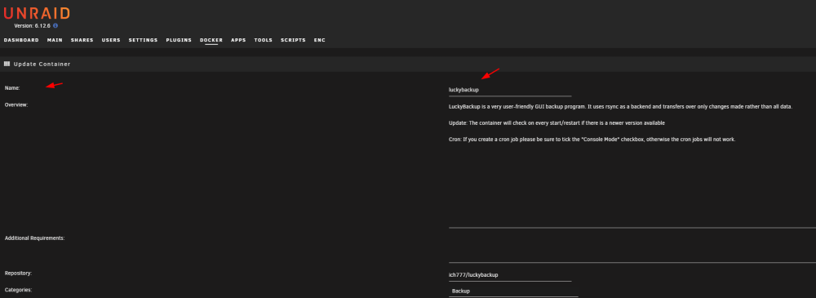816x298 pixels.
Task: Open the ENC menu item
Action: (320, 40)
